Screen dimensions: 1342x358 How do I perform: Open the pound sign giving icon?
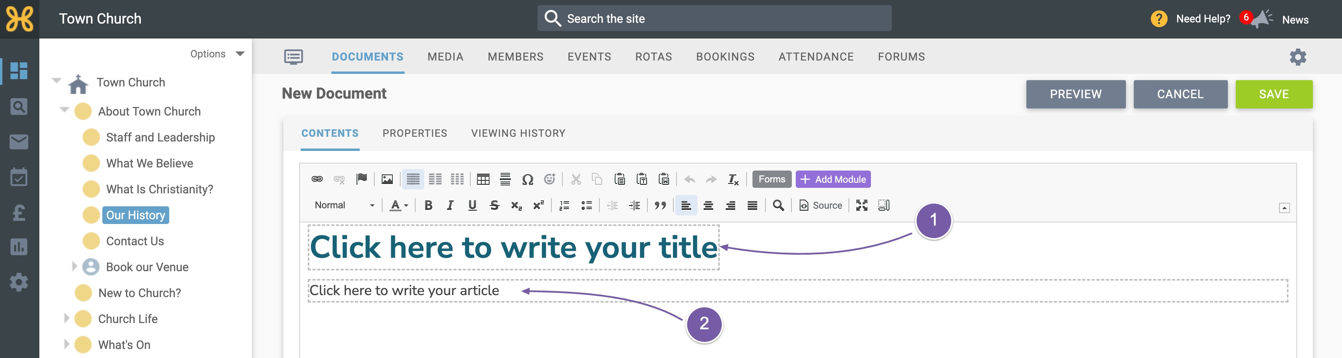pyautogui.click(x=19, y=212)
